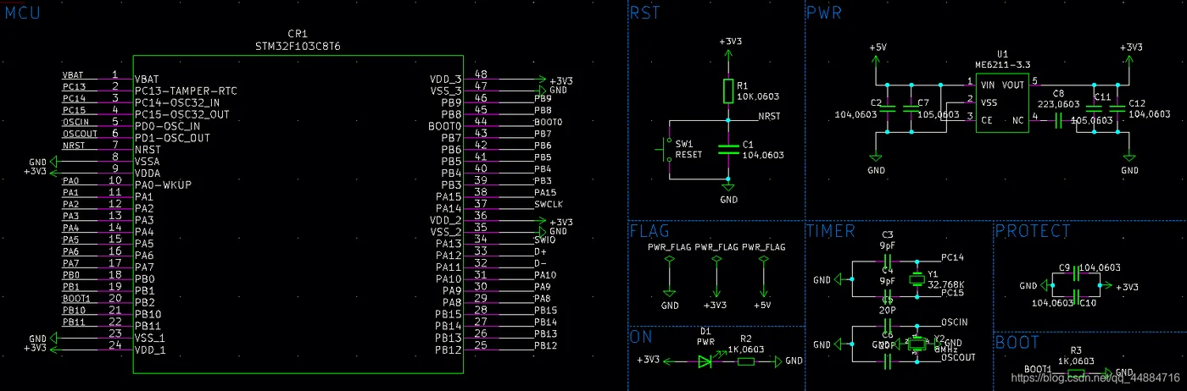Click the VSS_1 pin name
Image resolution: width=1187 pixels, height=391 pixels.
[x=151, y=337]
